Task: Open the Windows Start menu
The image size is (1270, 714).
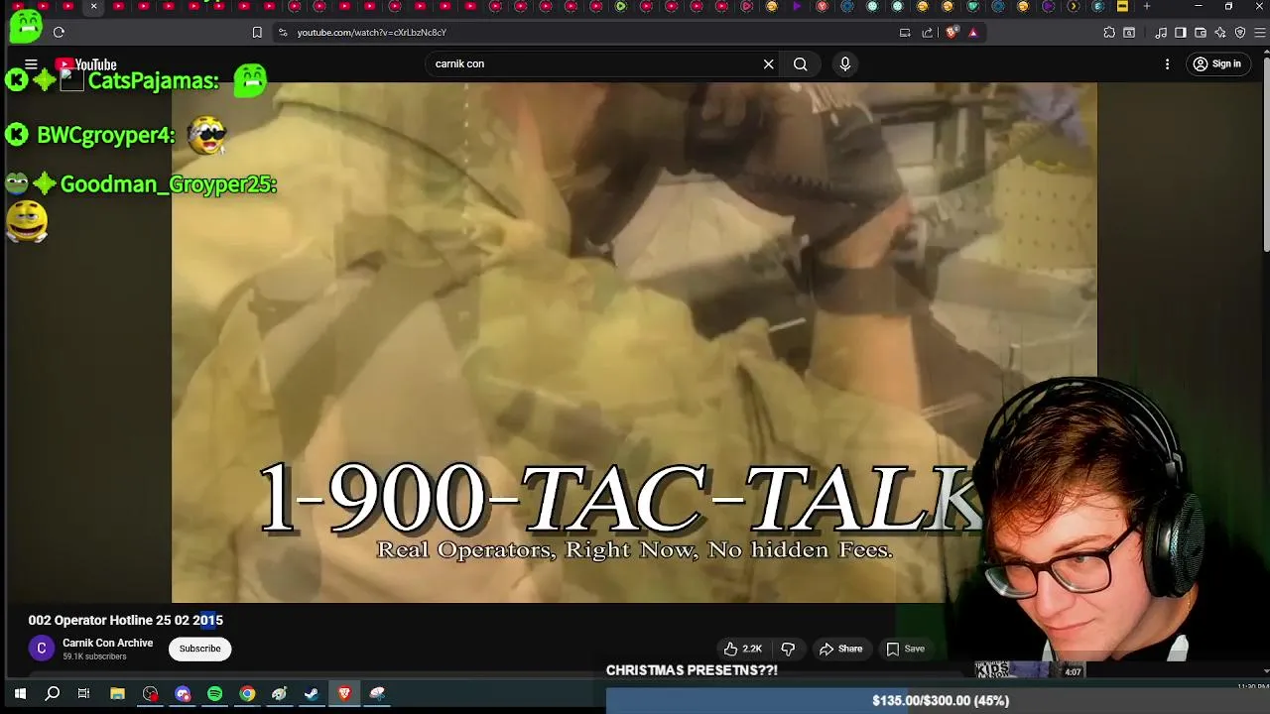Action: (20, 694)
